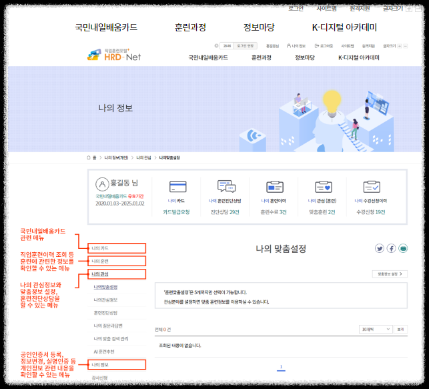This screenshot has width=429, height=389.
Task: Click the checkmark clipboard icon for 나의 수강신청이력
Action: pos(372,187)
